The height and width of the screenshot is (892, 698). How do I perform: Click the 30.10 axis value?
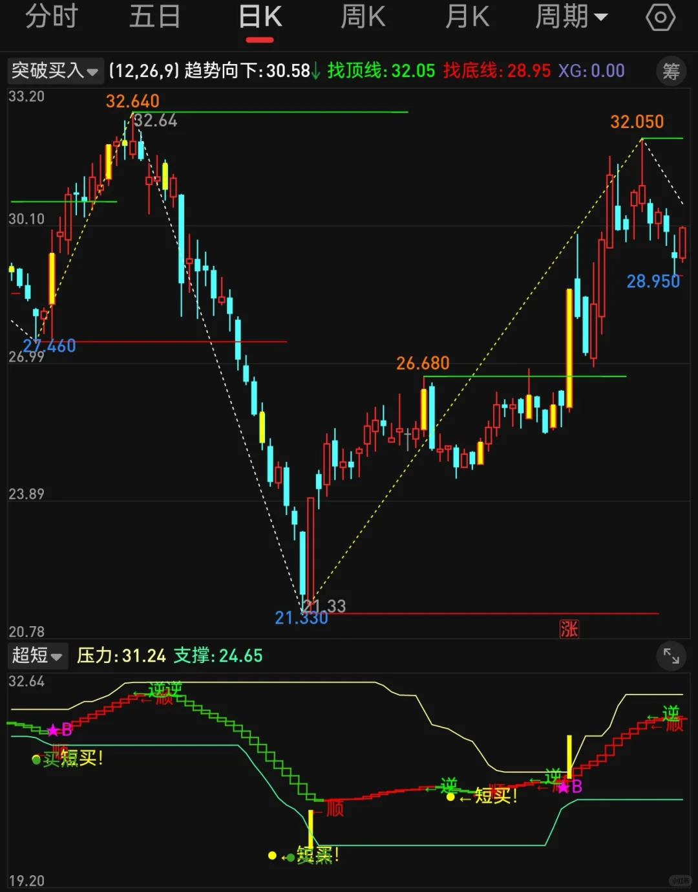(x=26, y=219)
